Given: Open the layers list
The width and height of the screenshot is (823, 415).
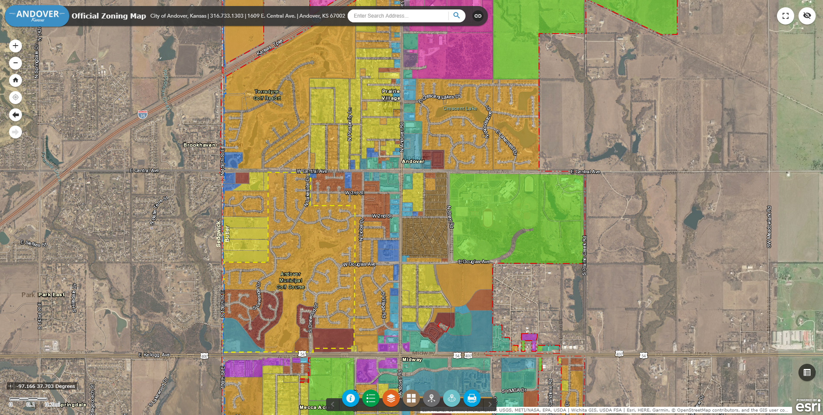Looking at the screenshot, I should (391, 399).
